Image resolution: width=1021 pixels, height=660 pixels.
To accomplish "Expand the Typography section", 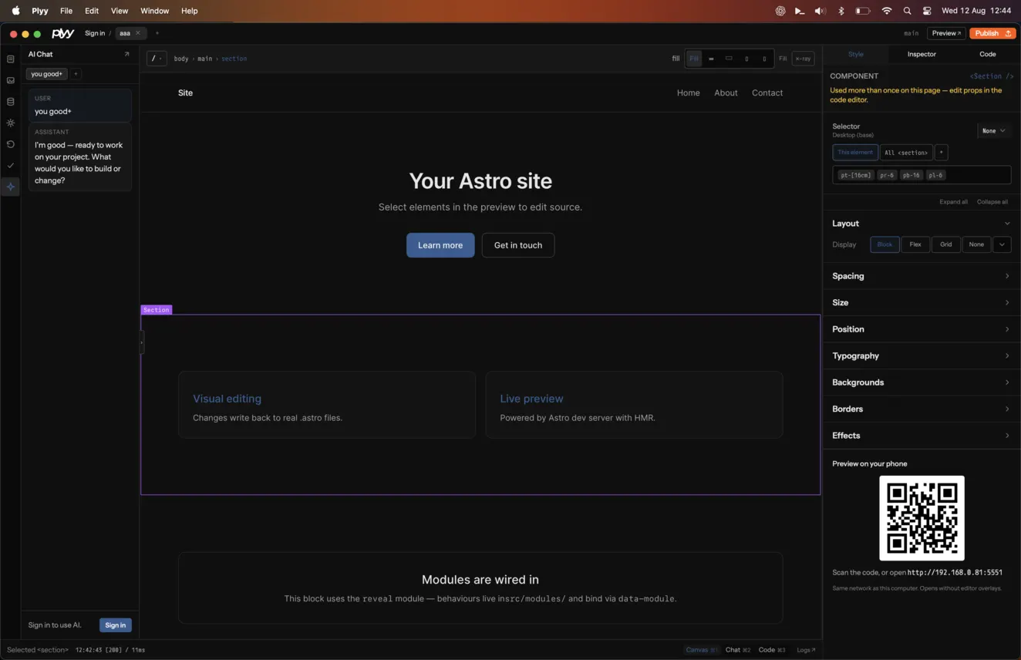I will pos(921,355).
